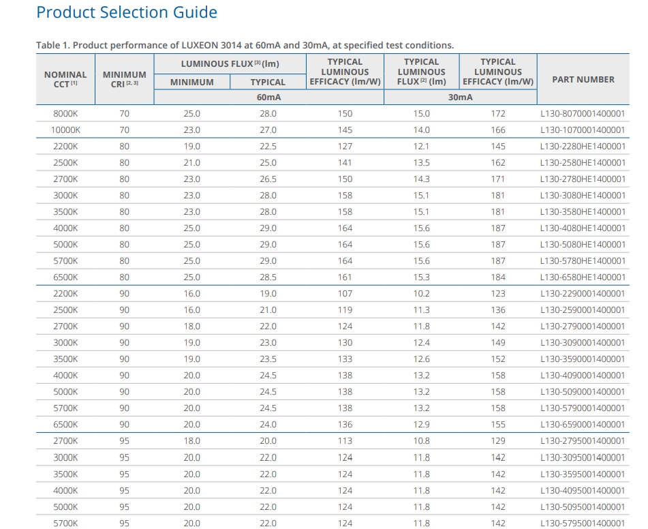Image resolution: width=648 pixels, height=529 pixels.
Task: Click the "Product Selection Guide" heading
Action: tap(127, 12)
